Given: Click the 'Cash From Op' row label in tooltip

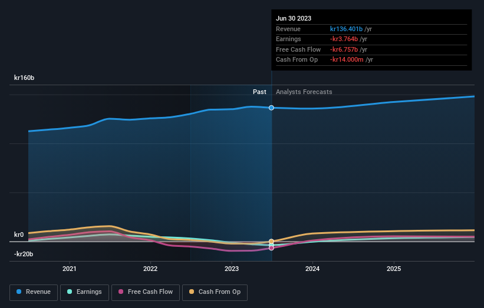Looking at the screenshot, I should tap(297, 60).
